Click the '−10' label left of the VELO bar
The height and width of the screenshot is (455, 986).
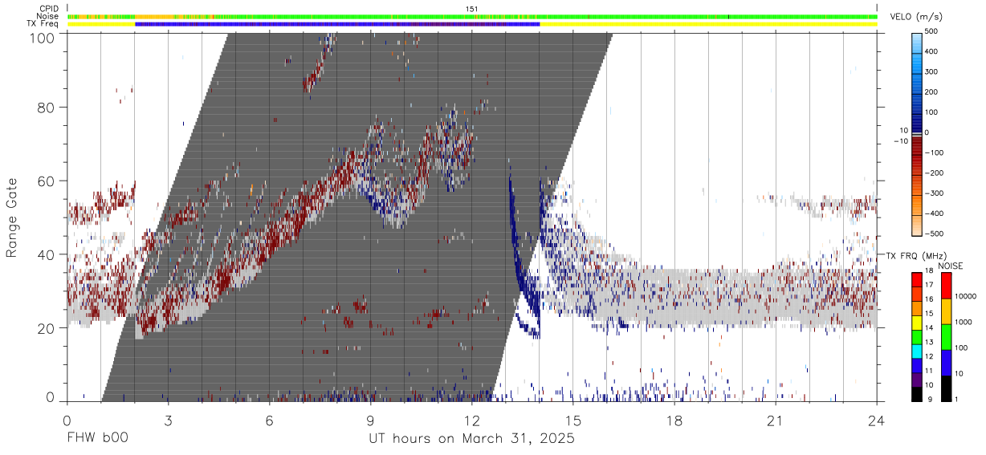click(x=900, y=140)
